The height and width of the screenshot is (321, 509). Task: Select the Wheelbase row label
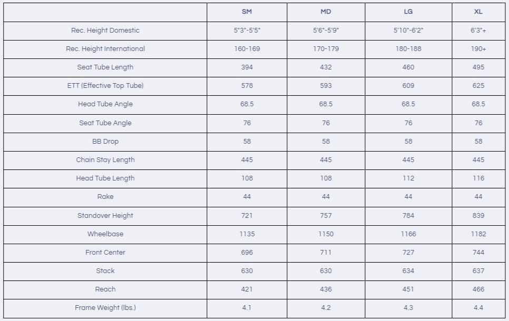(x=105, y=234)
